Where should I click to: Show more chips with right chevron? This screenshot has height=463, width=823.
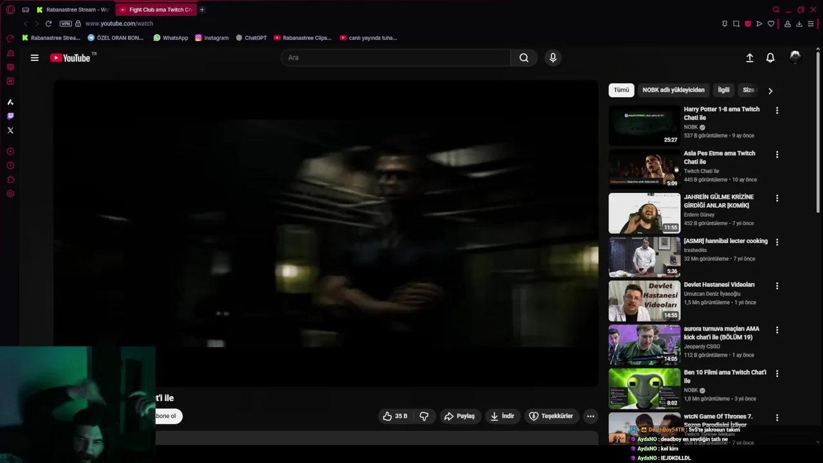(x=770, y=91)
